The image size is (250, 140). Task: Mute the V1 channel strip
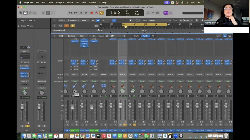[x=130, y=125]
